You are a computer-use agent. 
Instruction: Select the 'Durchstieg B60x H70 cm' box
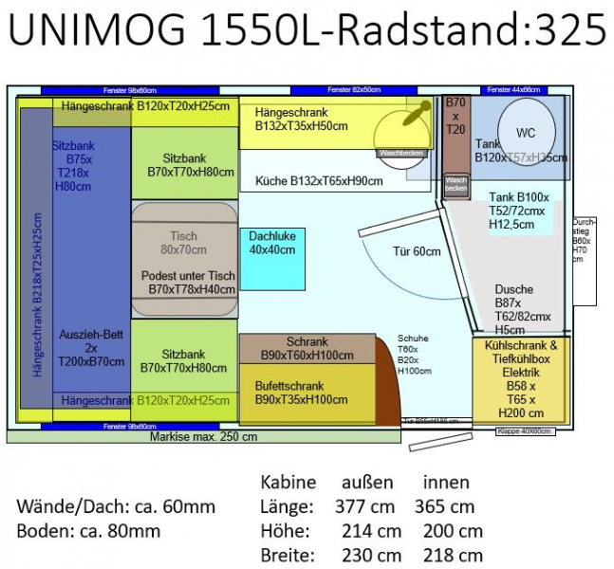pos(585,262)
